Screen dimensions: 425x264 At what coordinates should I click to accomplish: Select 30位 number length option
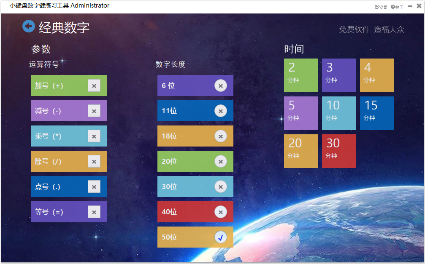click(195, 187)
